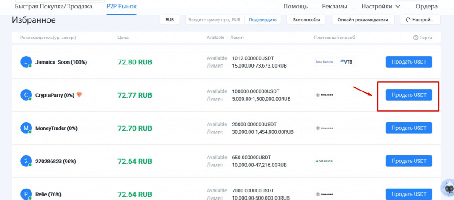Click the 30,000.00-1,454,000.00RUB limit
The width and height of the screenshot is (454, 200).
point(262,132)
